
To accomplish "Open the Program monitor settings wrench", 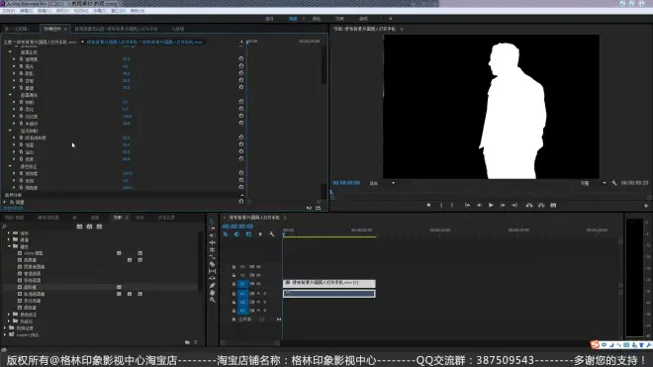I will (x=613, y=183).
